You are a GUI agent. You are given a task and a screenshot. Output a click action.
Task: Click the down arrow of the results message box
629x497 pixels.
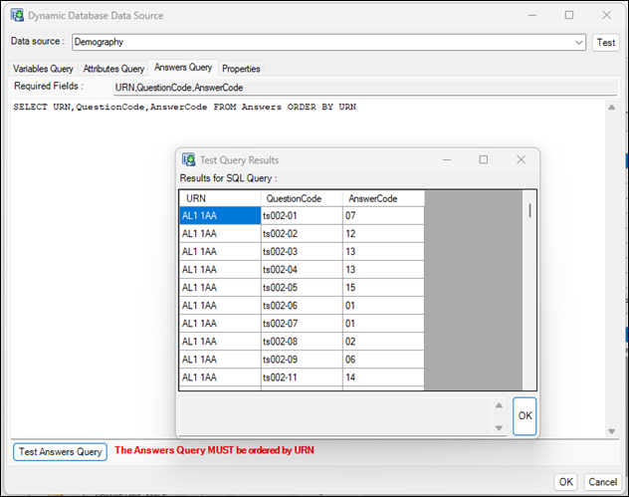499,428
